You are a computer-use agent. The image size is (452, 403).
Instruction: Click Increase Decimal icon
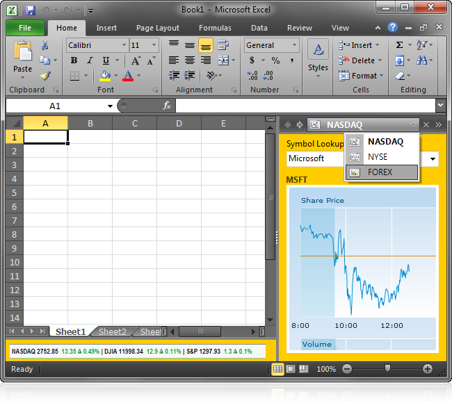252,76
